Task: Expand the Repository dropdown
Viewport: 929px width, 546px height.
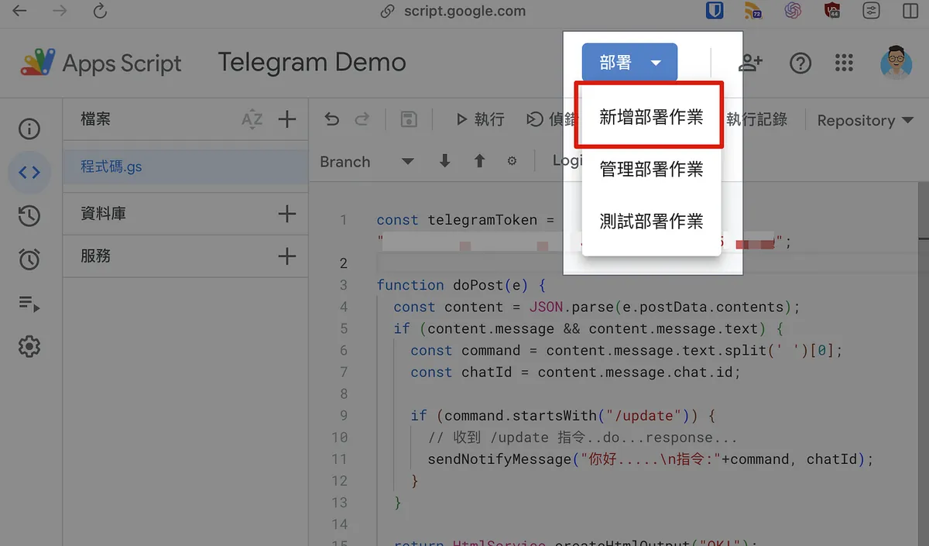Action: tap(866, 120)
